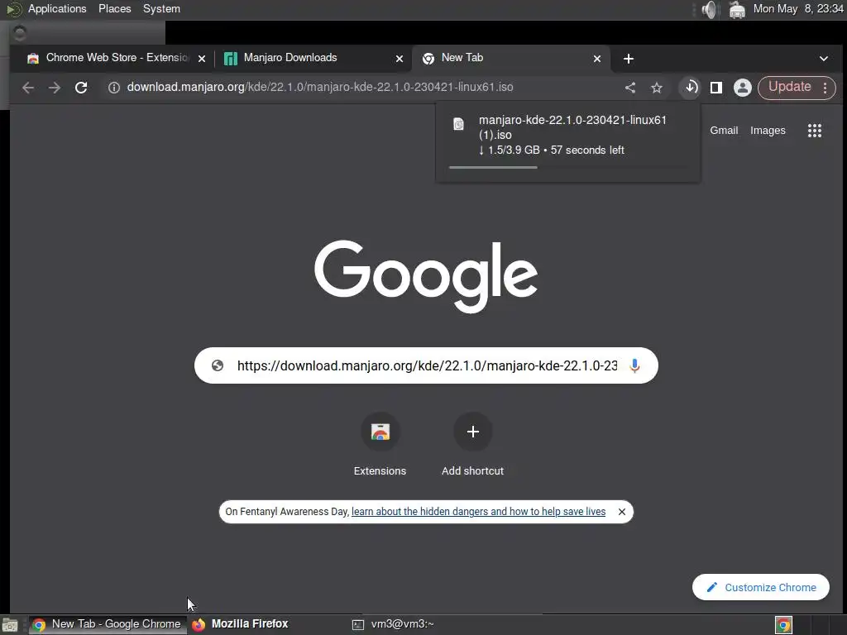This screenshot has height=635, width=847.
Task: Click the Google search box
Action: tap(426, 365)
